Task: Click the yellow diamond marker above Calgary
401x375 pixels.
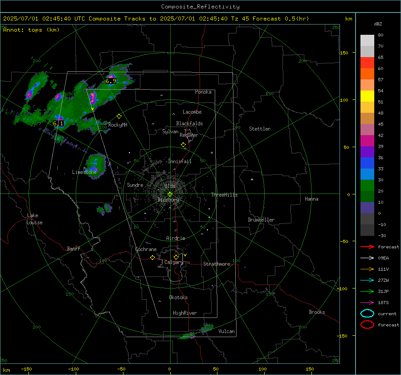Action: [x=176, y=257]
